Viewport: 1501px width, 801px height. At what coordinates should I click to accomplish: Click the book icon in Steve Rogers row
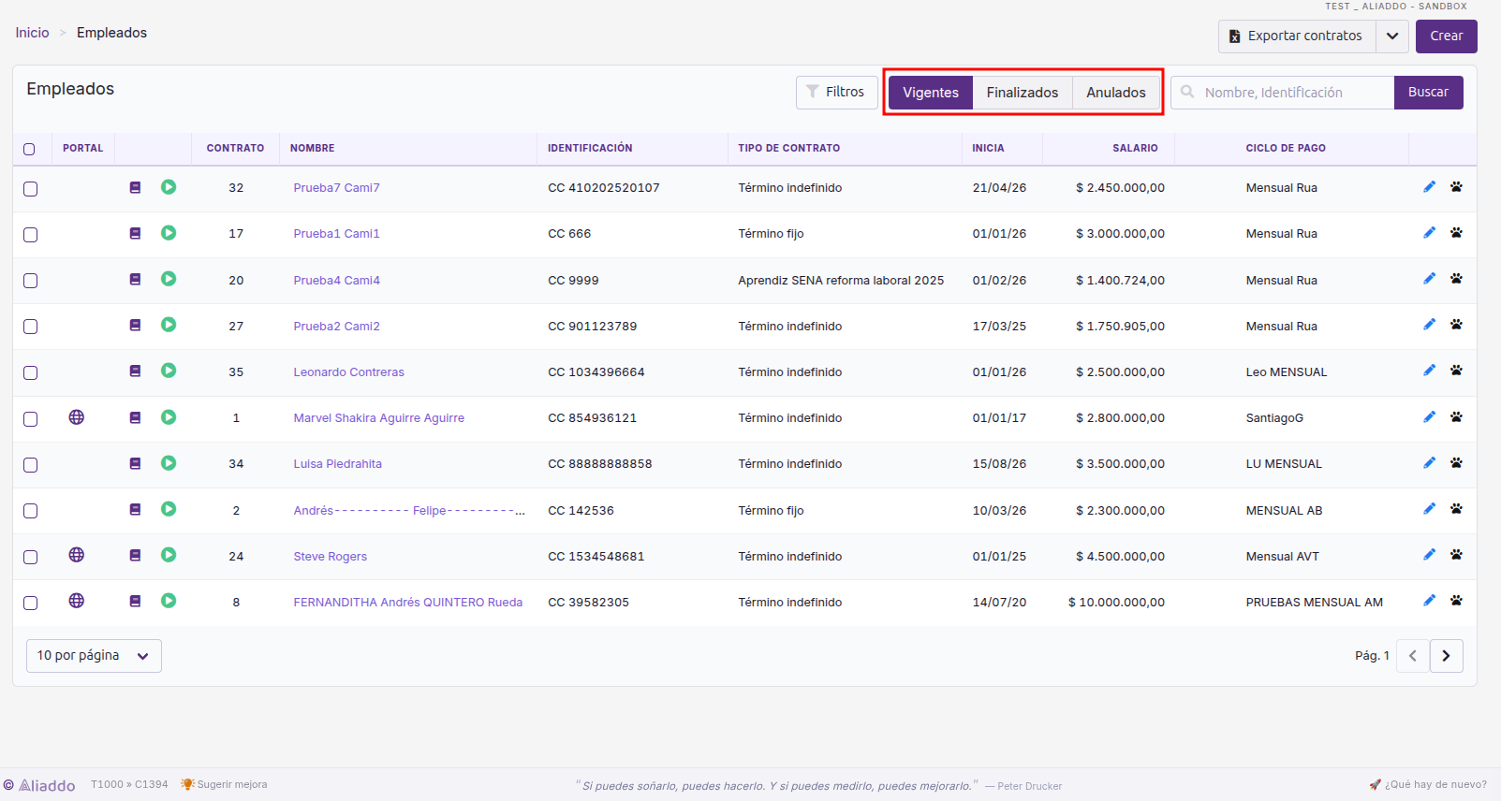(135, 555)
